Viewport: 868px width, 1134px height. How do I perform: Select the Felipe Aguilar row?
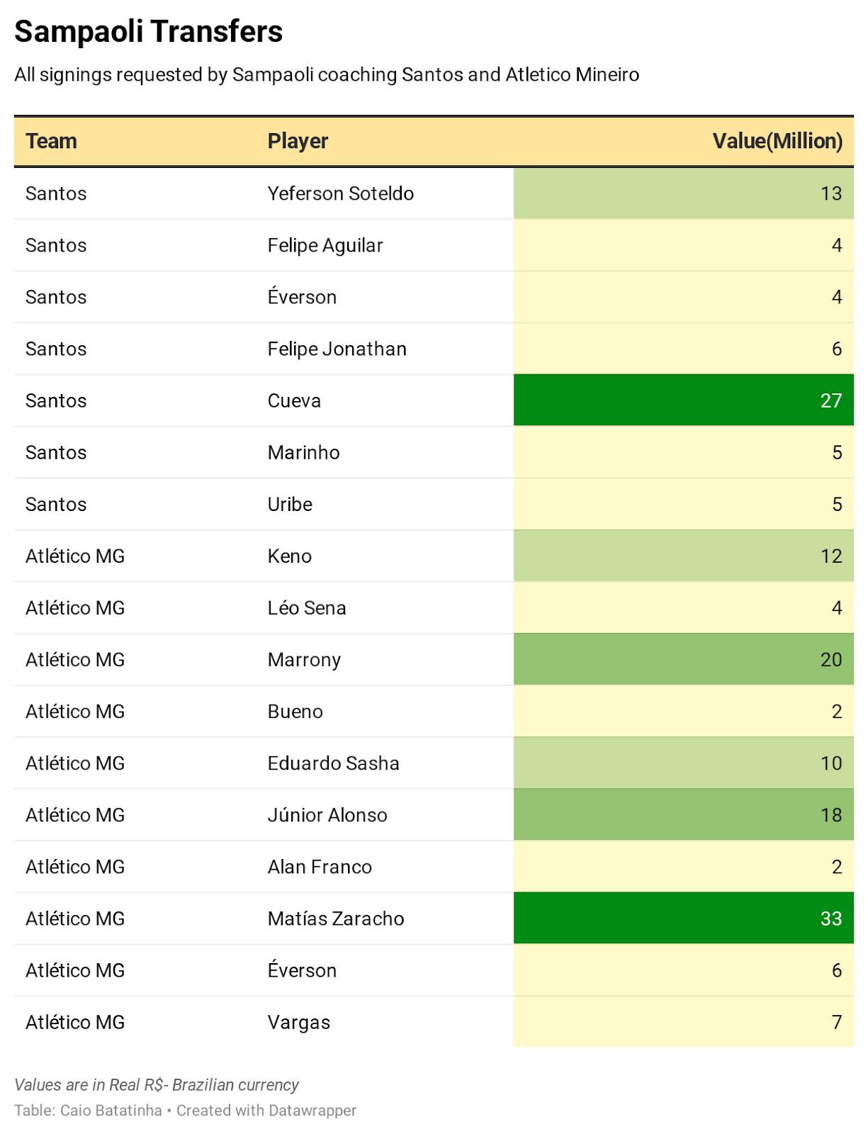coord(434,245)
